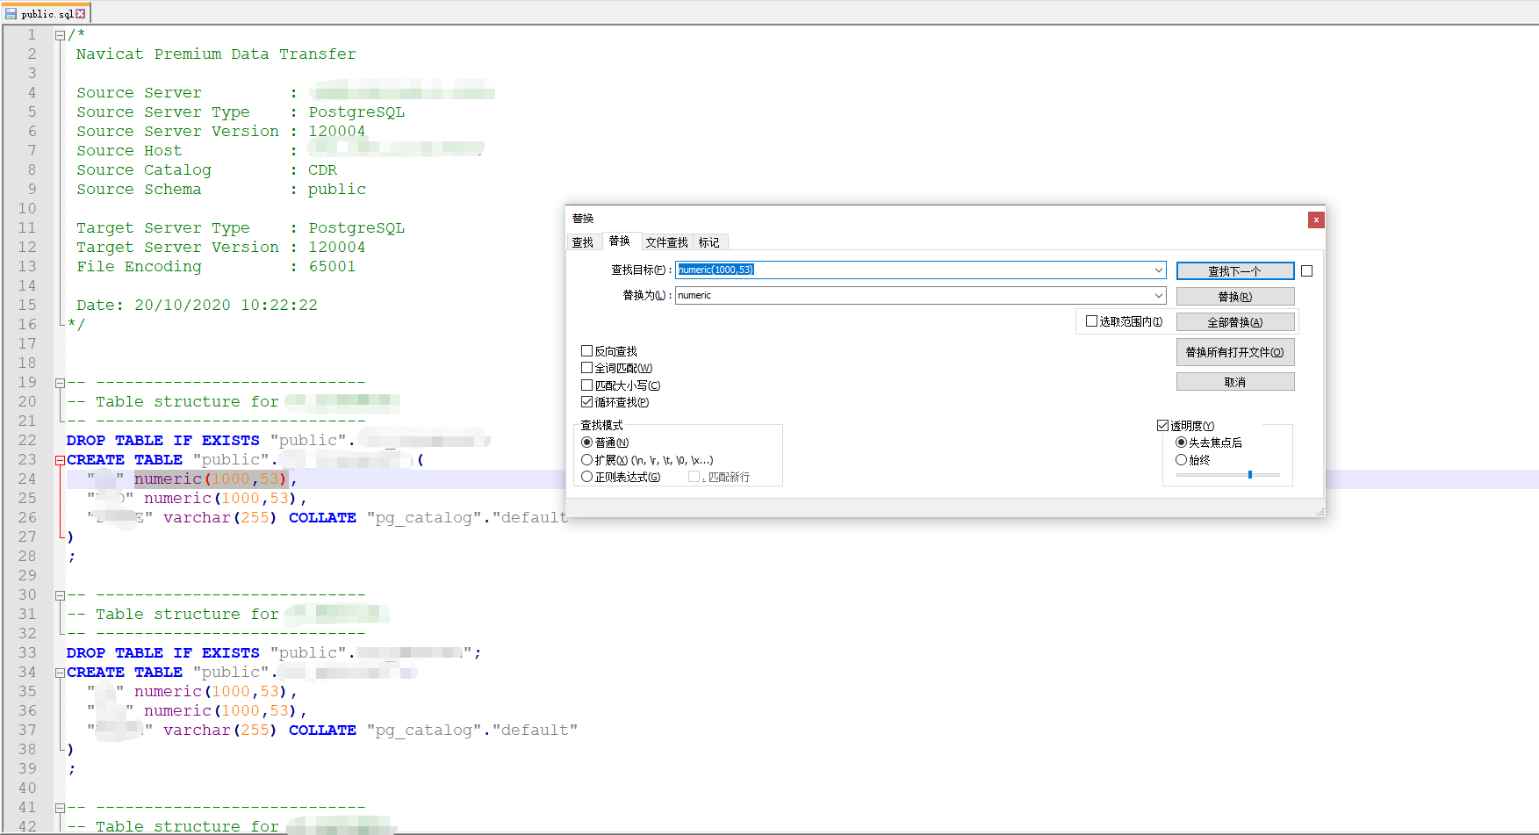Select the public.sql file tab

tap(46, 13)
